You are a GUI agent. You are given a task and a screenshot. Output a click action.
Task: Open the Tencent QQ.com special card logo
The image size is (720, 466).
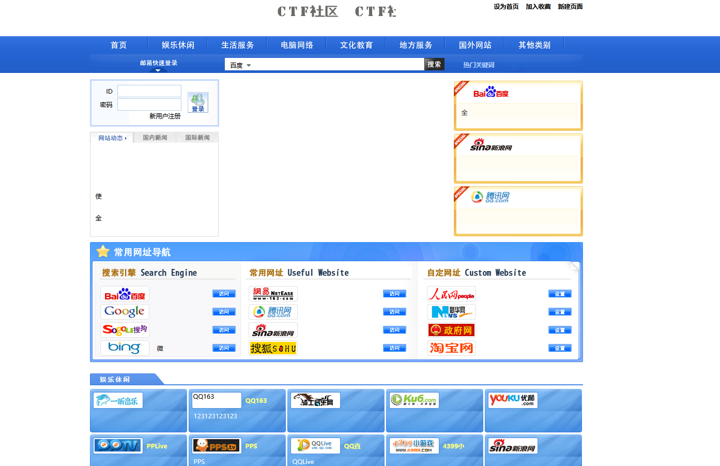491,197
